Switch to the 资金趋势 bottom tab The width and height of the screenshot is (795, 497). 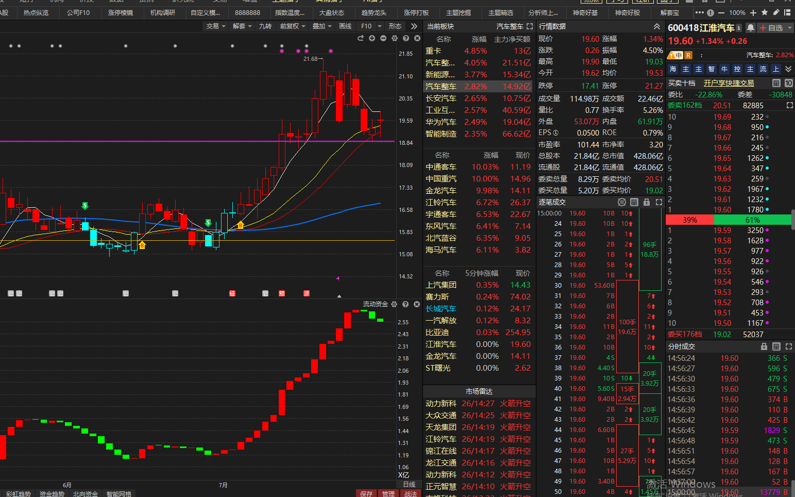click(x=52, y=493)
